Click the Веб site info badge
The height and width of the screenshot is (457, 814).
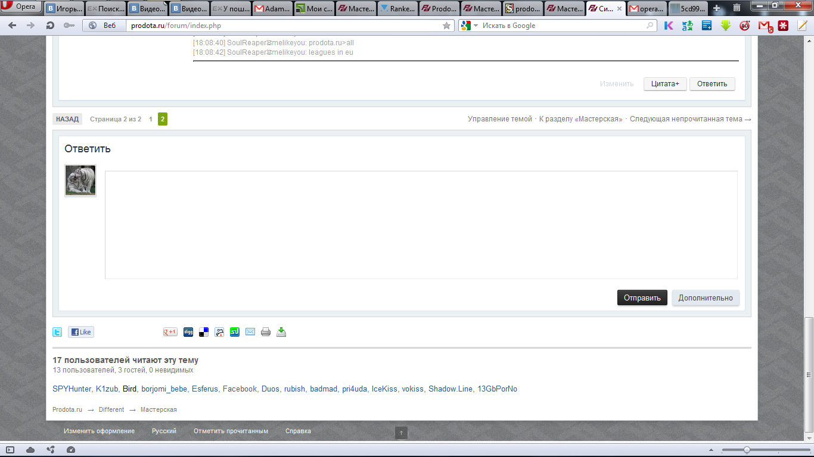point(104,26)
